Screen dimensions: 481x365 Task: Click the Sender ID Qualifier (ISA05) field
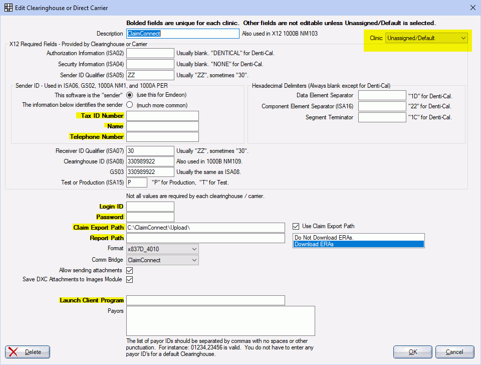tap(150, 75)
